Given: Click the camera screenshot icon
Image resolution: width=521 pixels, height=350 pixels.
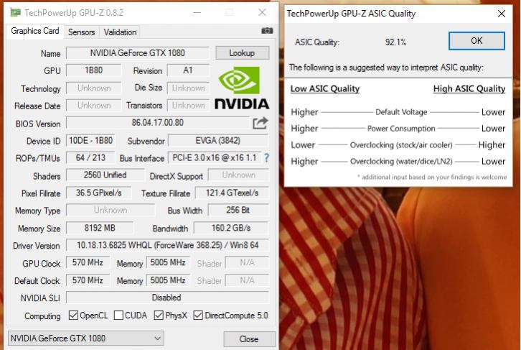Looking at the screenshot, I should pyautogui.click(x=267, y=31).
